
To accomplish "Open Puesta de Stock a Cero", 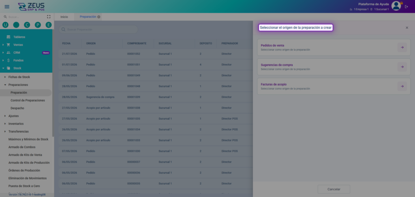I will click(x=24, y=186).
